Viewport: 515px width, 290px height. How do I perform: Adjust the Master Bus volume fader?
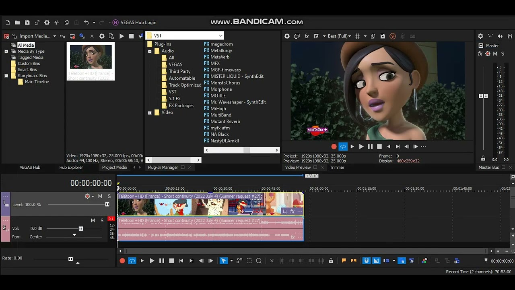pyautogui.click(x=483, y=96)
